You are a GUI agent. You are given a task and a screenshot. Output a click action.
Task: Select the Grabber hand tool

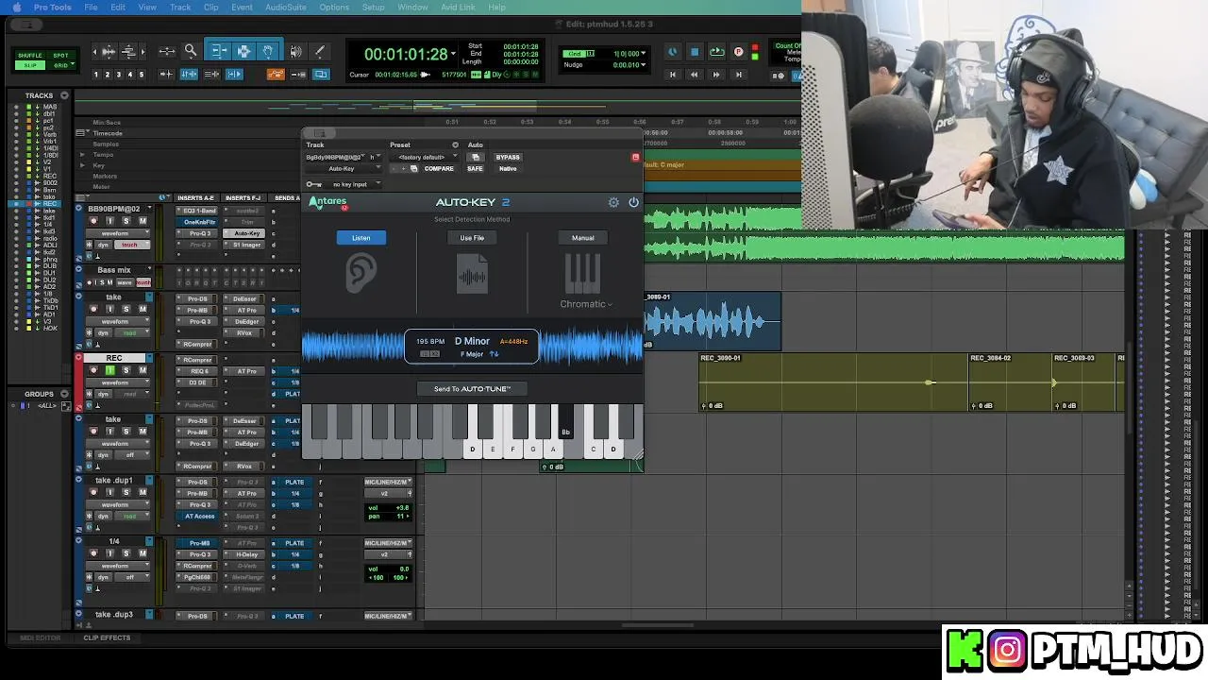(x=268, y=51)
